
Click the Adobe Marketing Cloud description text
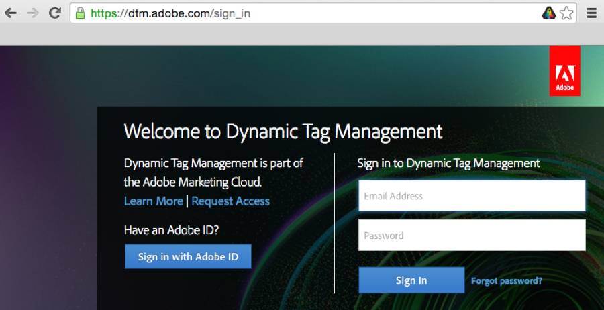pyautogui.click(x=213, y=172)
